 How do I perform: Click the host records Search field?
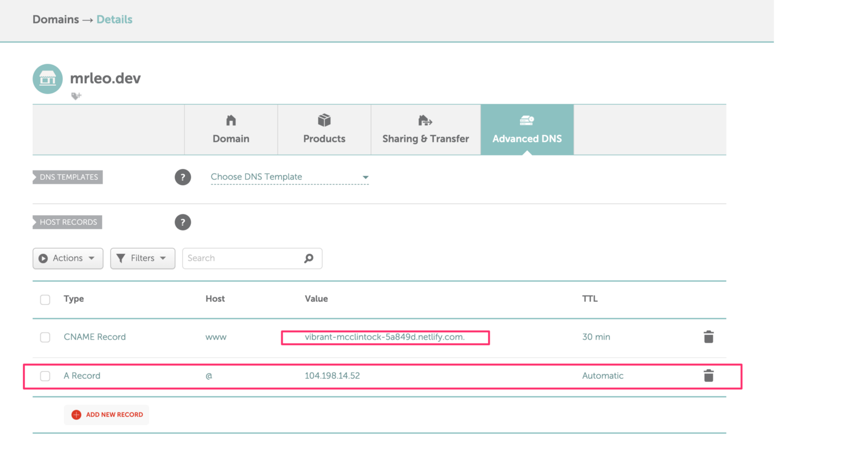tap(252, 258)
